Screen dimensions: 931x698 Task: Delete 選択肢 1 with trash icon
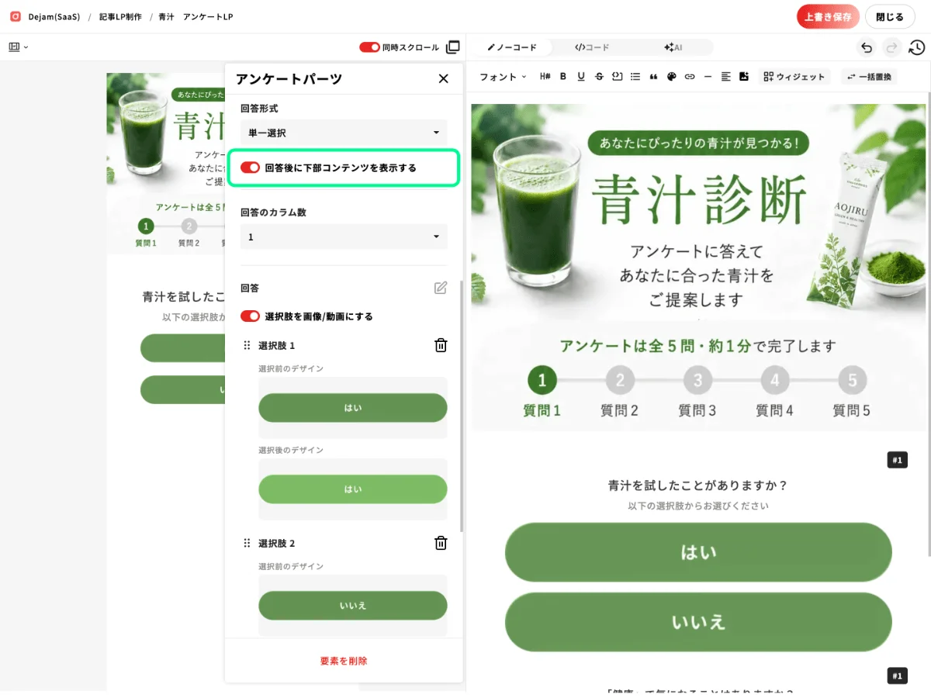441,345
